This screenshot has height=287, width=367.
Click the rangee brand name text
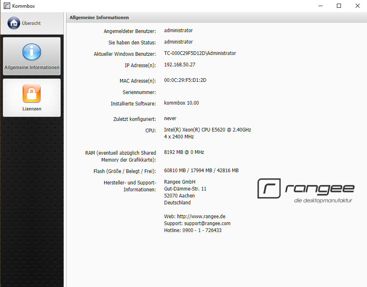tap(319, 189)
